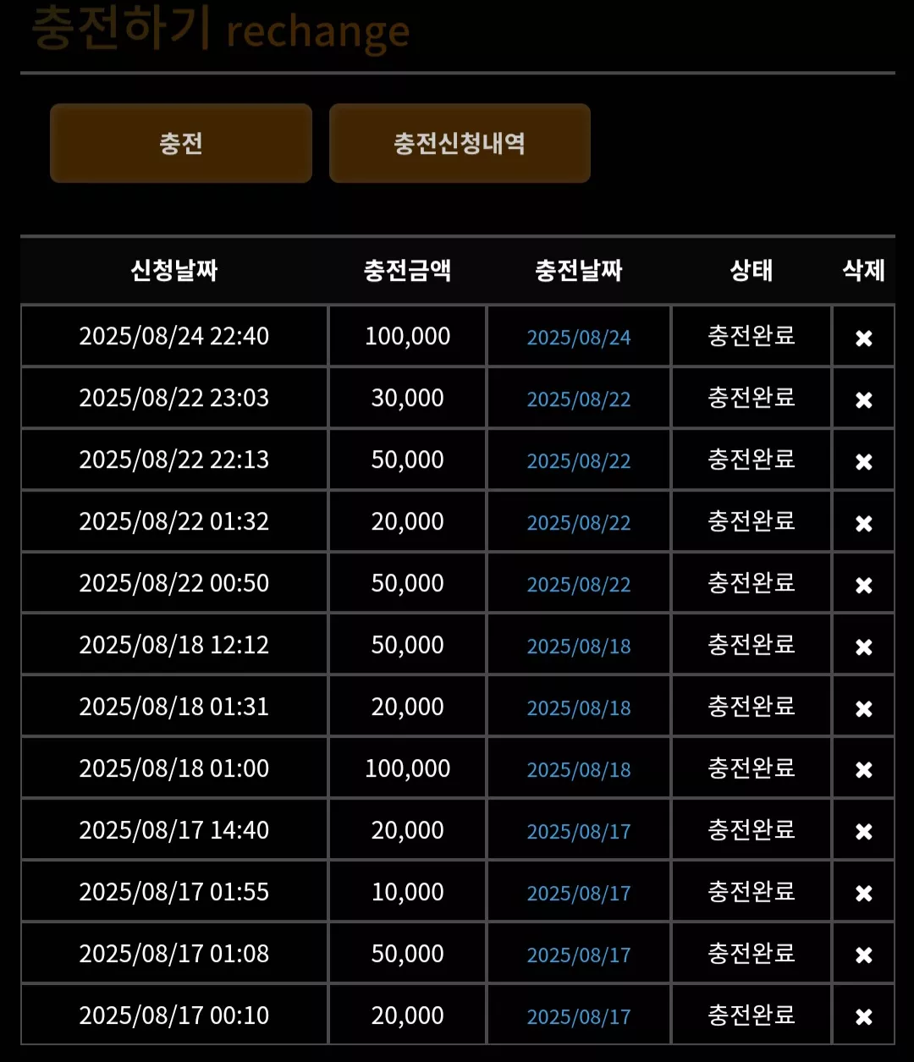This screenshot has width=914, height=1062.
Task: Remove the 2025/08/17 01:55 10,000 record
Action: coord(863,894)
